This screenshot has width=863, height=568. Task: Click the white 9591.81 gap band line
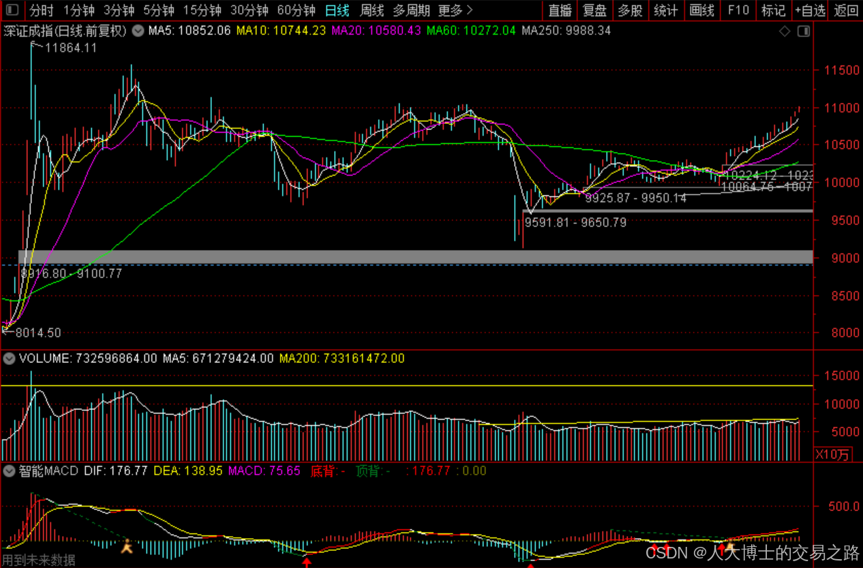click(667, 211)
